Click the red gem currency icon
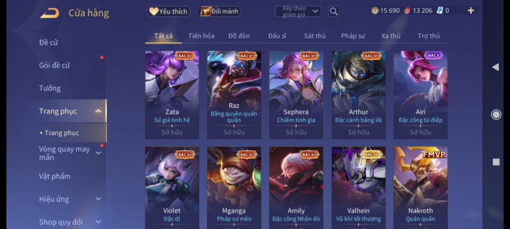 click(x=407, y=11)
